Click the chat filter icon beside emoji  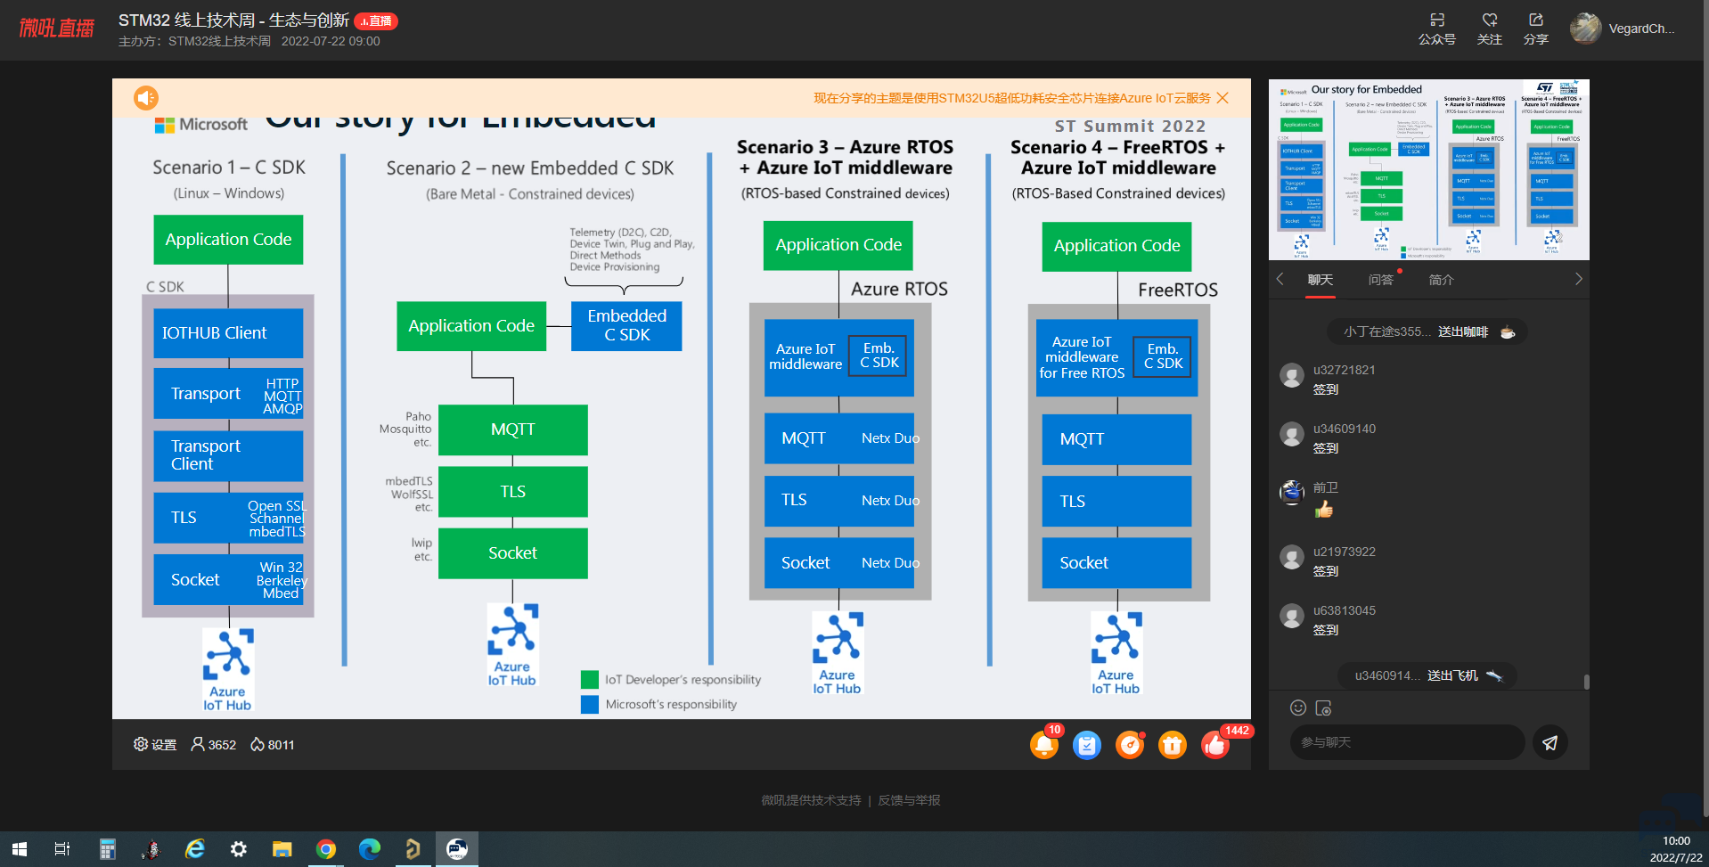(x=1323, y=708)
